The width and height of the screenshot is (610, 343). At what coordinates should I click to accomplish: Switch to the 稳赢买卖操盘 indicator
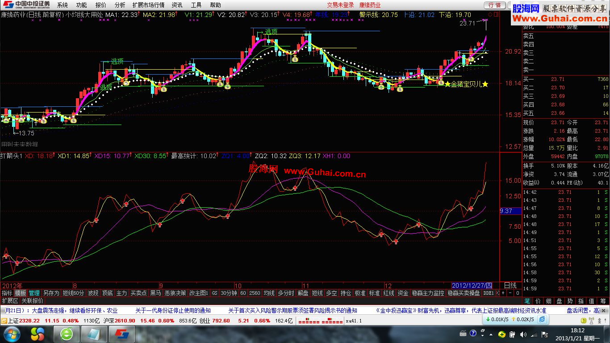point(464,293)
